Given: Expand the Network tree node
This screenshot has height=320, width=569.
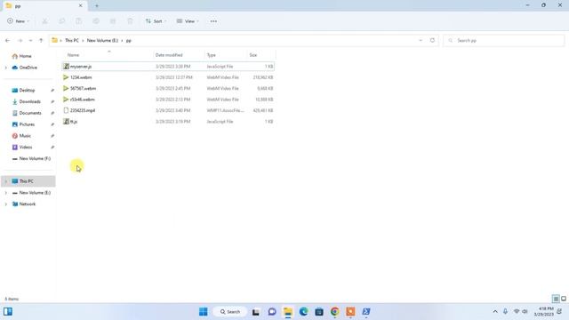Looking at the screenshot, I should click(x=6, y=204).
